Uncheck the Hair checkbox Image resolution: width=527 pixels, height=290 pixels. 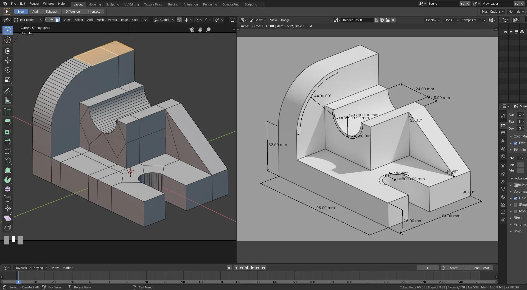pyautogui.click(x=515, y=198)
